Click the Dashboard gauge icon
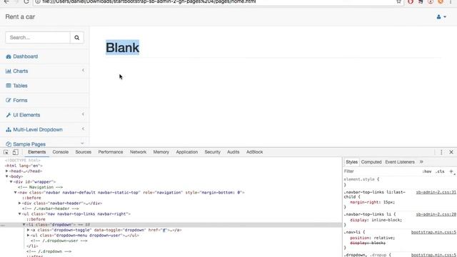Screen dimensions: 457x257 tap(8, 56)
